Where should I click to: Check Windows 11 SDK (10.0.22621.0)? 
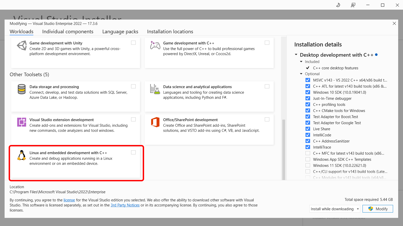point(308,165)
